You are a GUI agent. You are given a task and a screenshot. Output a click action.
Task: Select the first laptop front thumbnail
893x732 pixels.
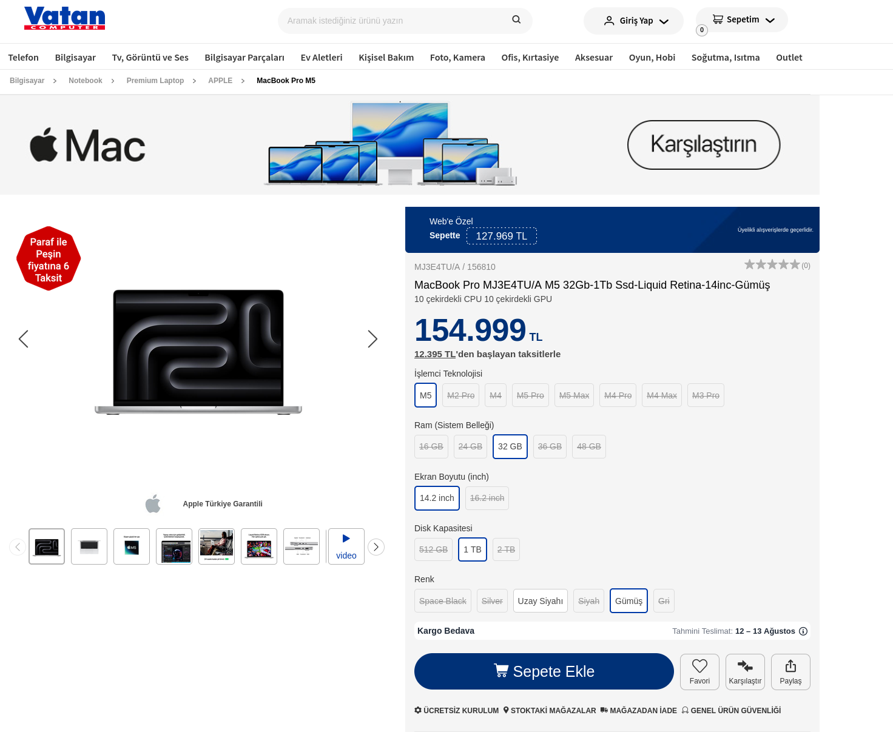[x=47, y=546]
